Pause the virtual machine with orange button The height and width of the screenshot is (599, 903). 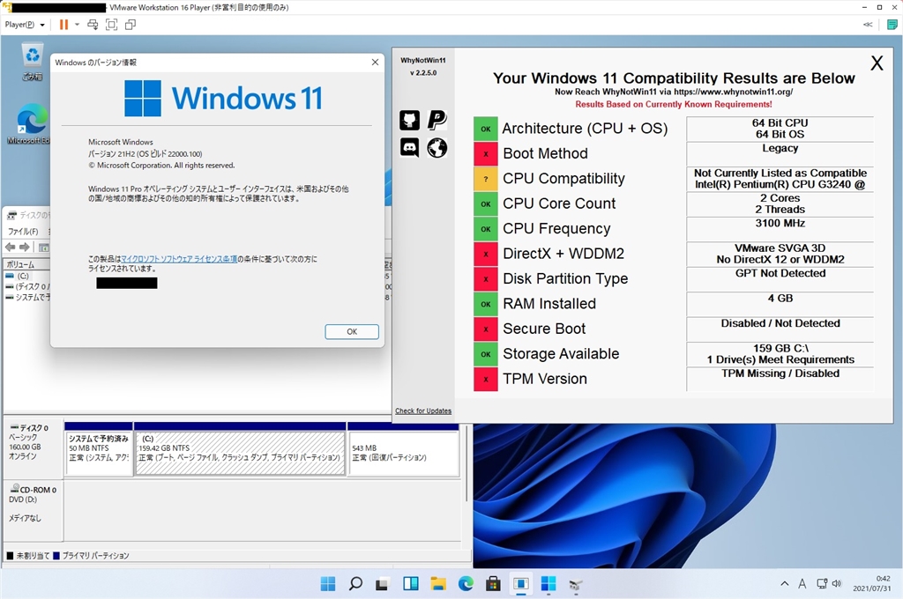(x=63, y=25)
